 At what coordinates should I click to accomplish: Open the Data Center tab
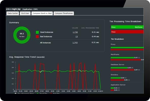coord(13,14)
